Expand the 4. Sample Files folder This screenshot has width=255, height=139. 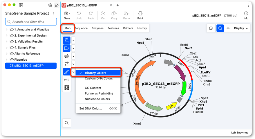click(x=7, y=48)
